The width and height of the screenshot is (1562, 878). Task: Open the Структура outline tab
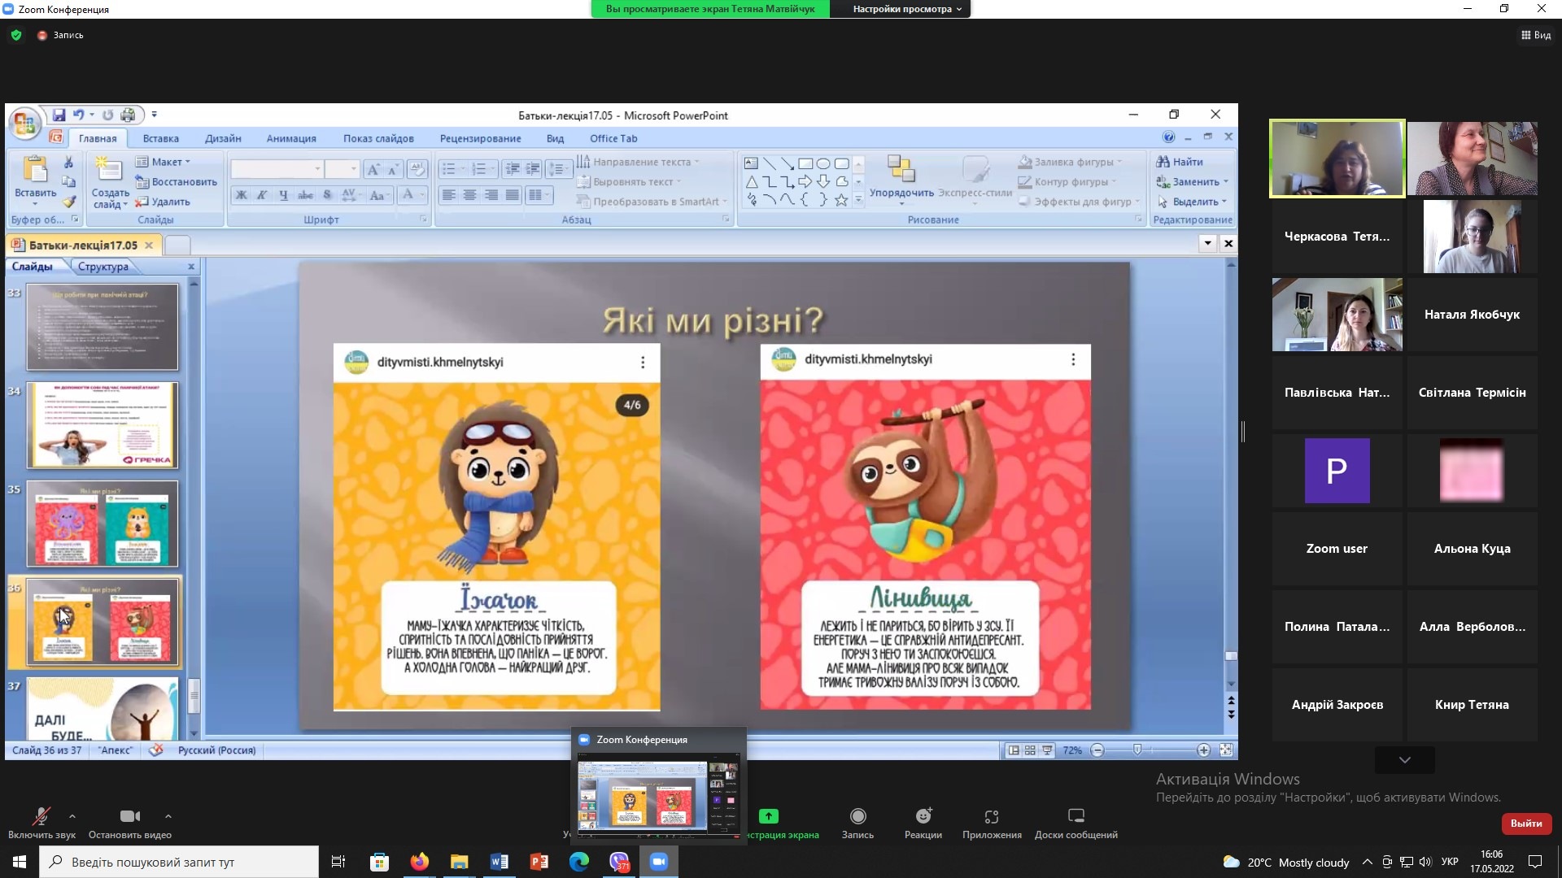[103, 267]
